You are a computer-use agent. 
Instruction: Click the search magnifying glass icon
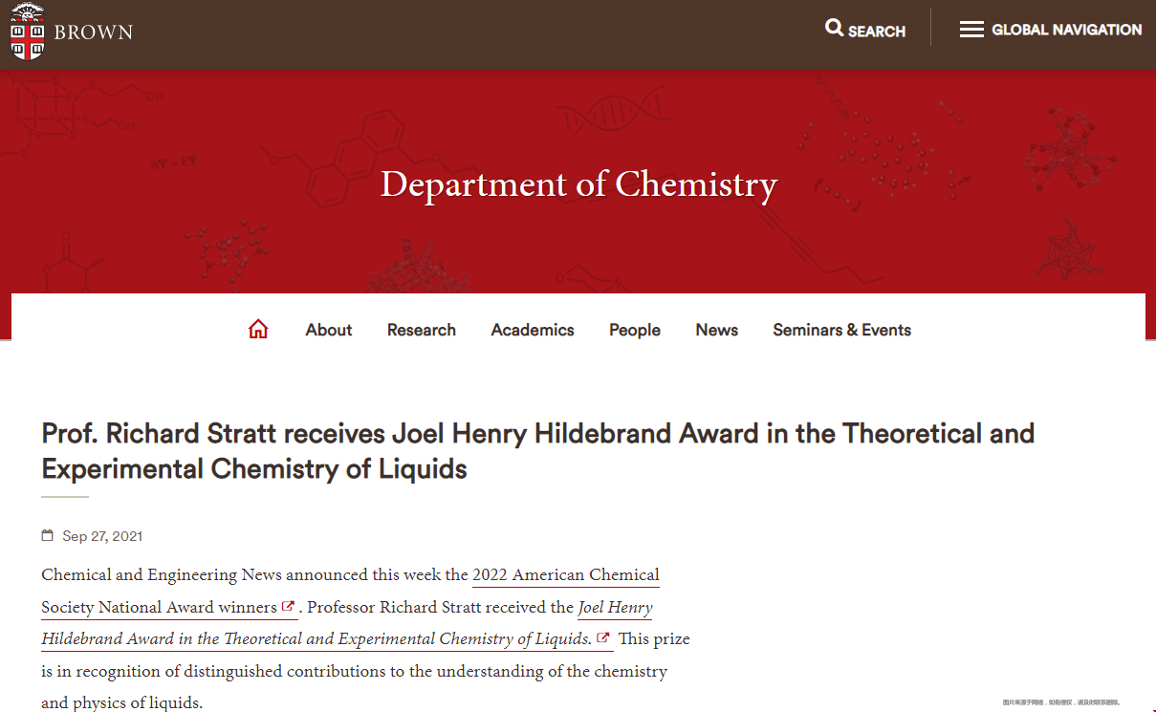[834, 29]
